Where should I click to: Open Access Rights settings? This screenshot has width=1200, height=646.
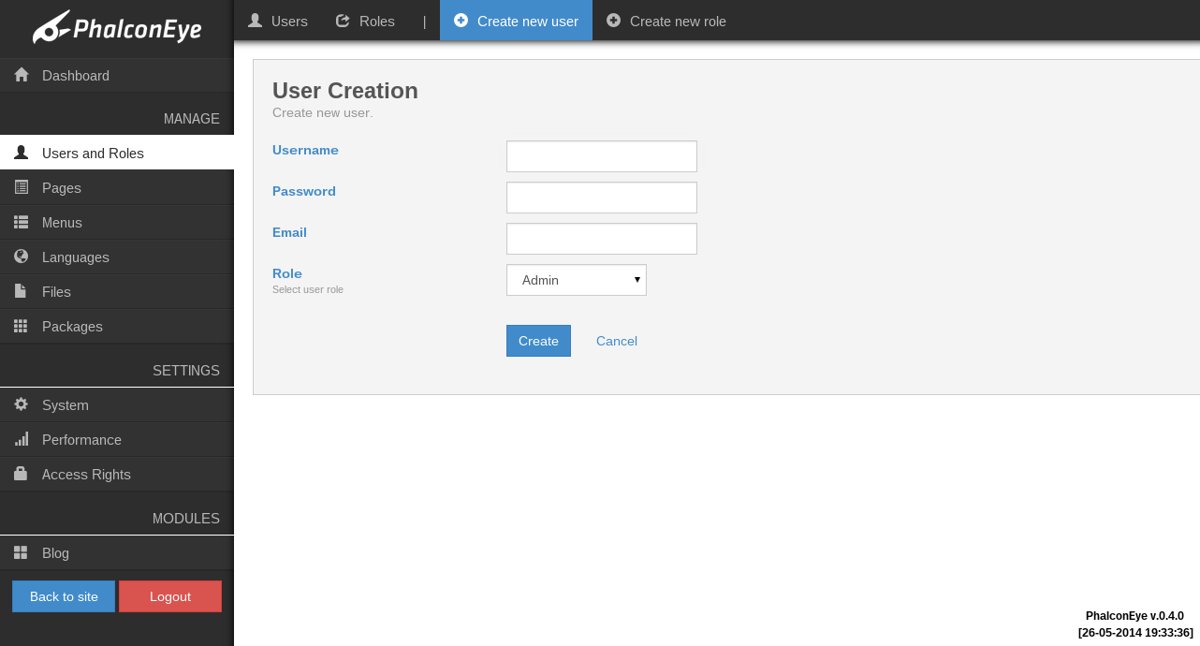(x=117, y=474)
